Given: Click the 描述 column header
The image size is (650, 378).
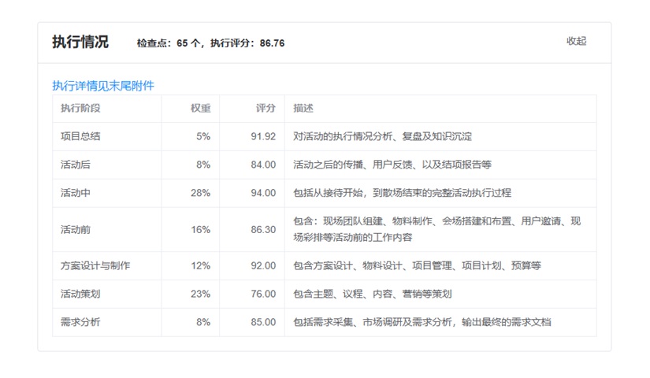Looking at the screenshot, I should pyautogui.click(x=303, y=108).
